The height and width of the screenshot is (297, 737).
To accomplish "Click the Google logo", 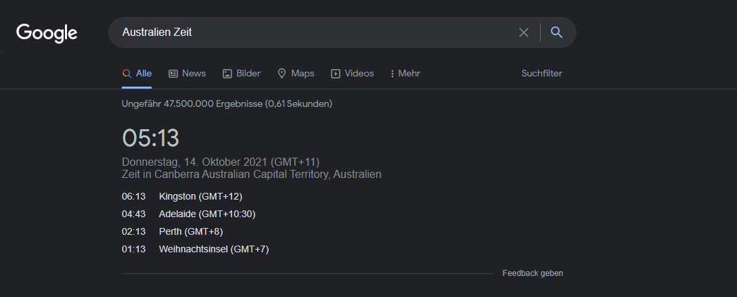I will (47, 32).
